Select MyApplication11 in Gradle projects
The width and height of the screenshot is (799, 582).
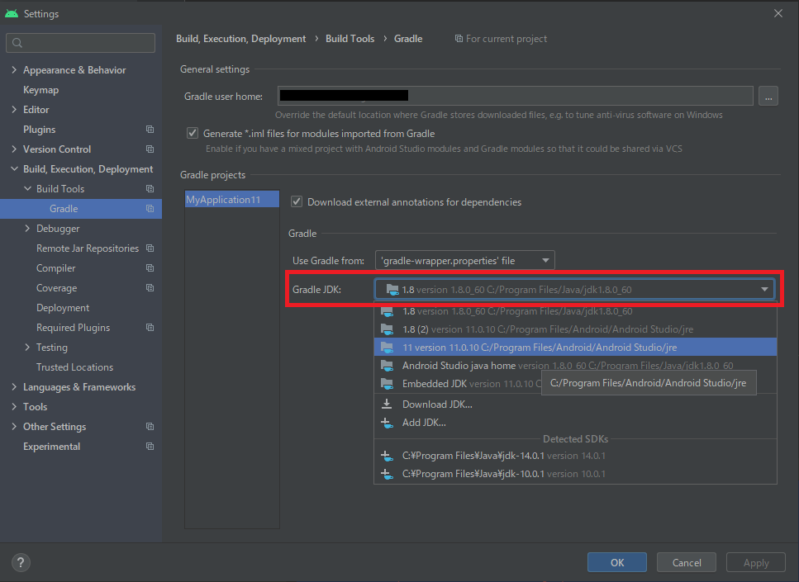232,200
